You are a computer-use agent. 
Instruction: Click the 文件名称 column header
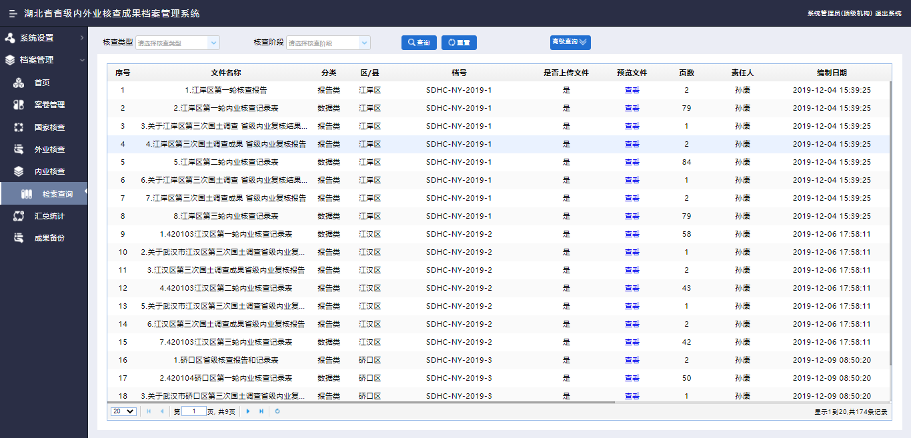tap(225, 73)
